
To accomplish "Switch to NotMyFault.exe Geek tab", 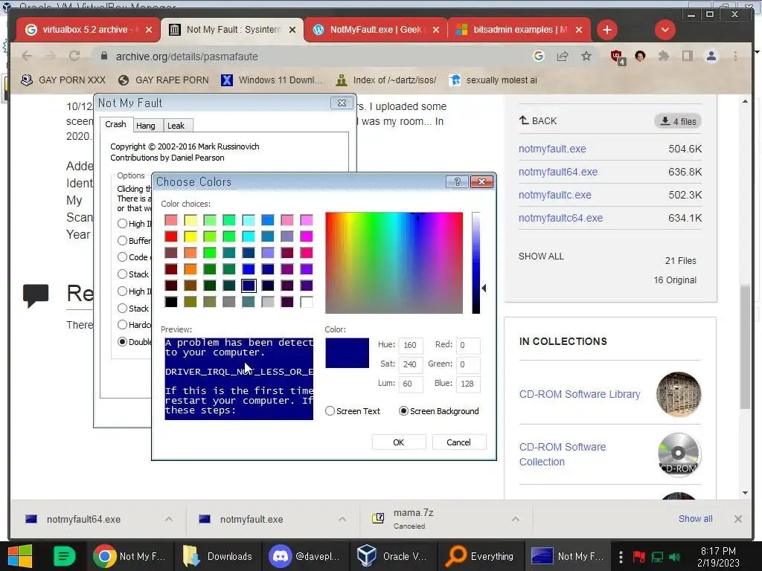I will tap(375, 30).
